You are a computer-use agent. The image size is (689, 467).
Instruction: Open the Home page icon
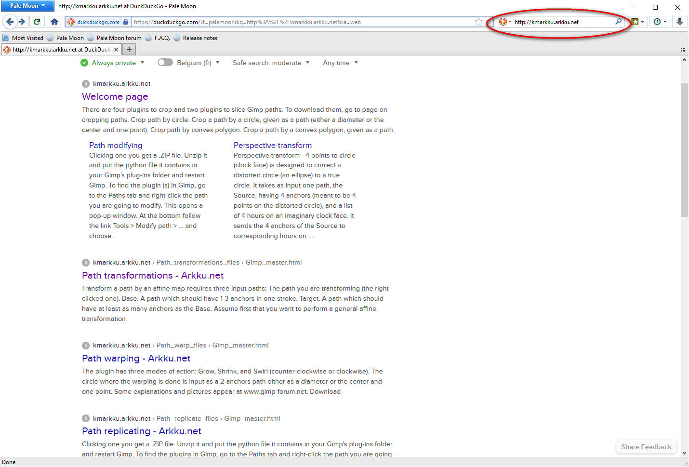pos(54,22)
